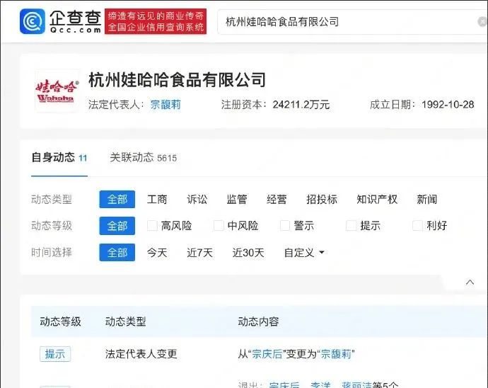Image resolution: width=488 pixels, height=388 pixels.
Task: Check the 高风险 checkbox
Action: point(152,225)
